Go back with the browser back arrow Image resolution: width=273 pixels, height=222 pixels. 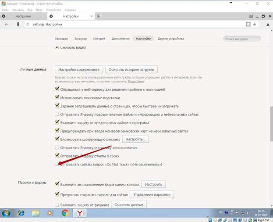7,24
